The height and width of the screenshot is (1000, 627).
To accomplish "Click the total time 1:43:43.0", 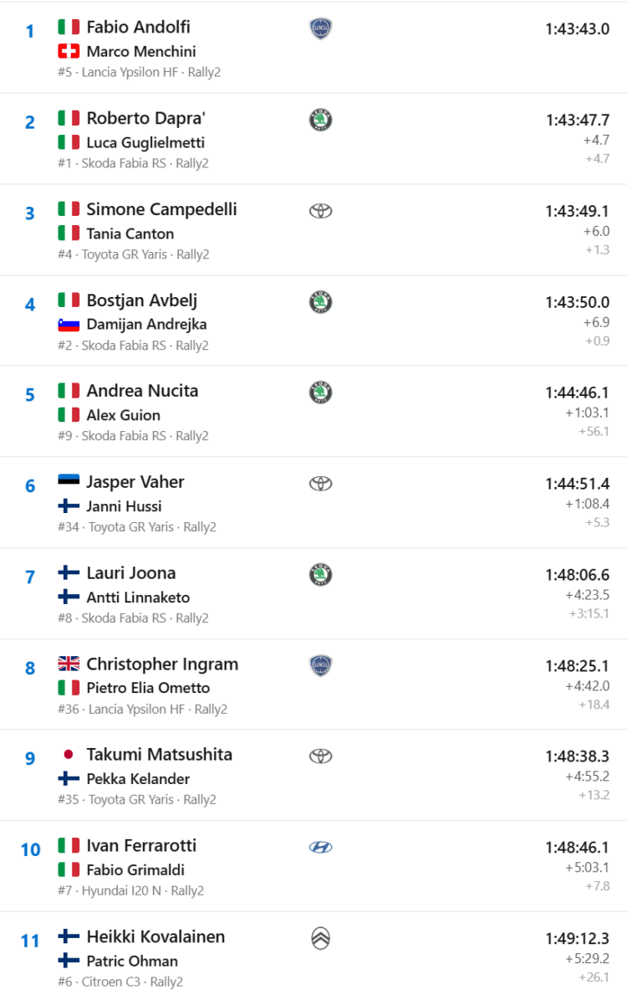I will click(x=578, y=28).
